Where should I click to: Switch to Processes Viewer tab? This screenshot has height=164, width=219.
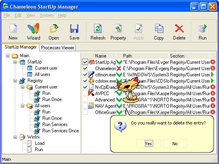58,48
